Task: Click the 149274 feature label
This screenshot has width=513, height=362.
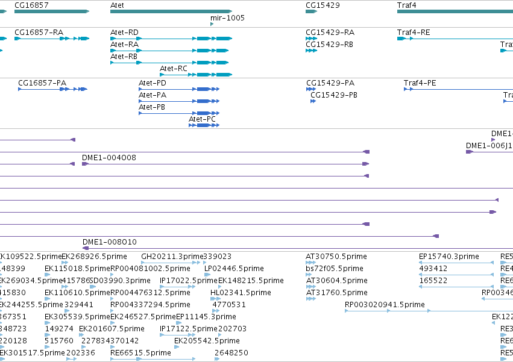Action: [59, 329]
